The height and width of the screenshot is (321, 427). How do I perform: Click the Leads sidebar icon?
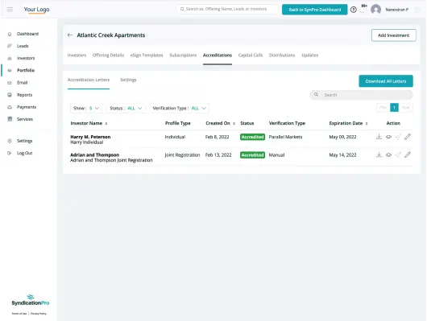(x=10, y=46)
